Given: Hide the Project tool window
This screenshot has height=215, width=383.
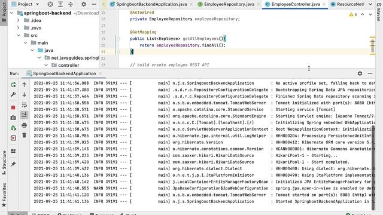Looking at the screenshot, I should 94,4.
